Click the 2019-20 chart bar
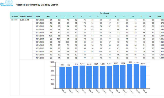 coord(136,76)
